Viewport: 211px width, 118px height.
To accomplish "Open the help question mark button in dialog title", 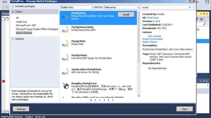I will coord(190,1).
